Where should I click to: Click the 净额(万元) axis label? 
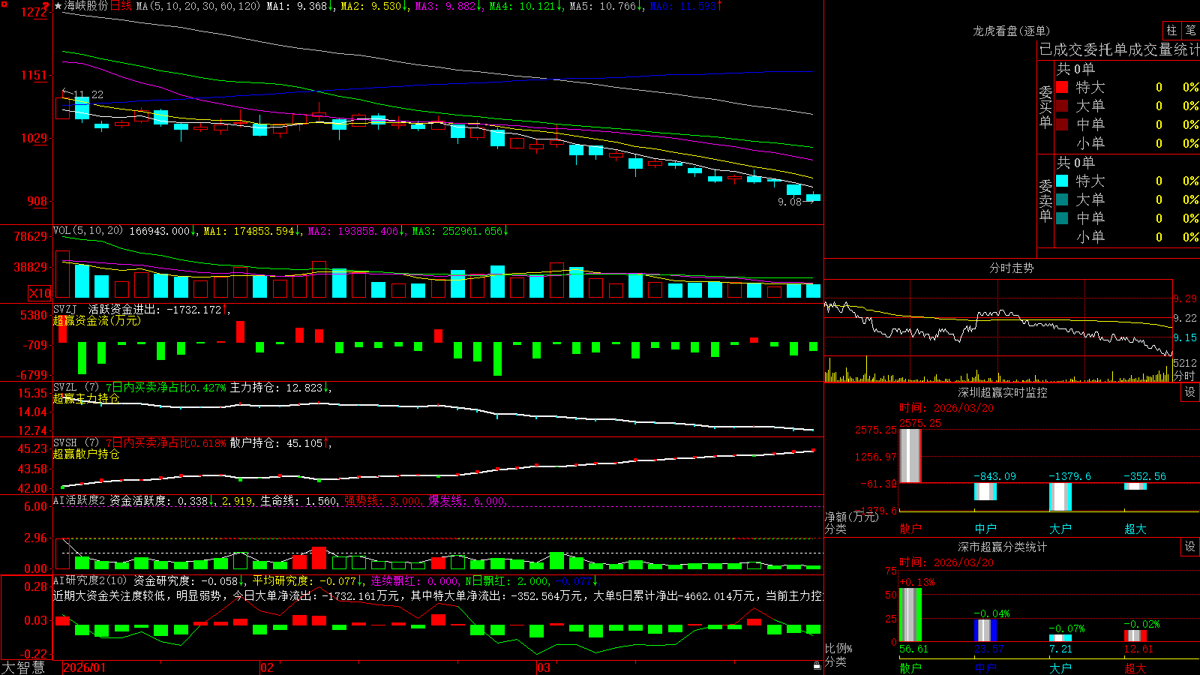tap(852, 517)
